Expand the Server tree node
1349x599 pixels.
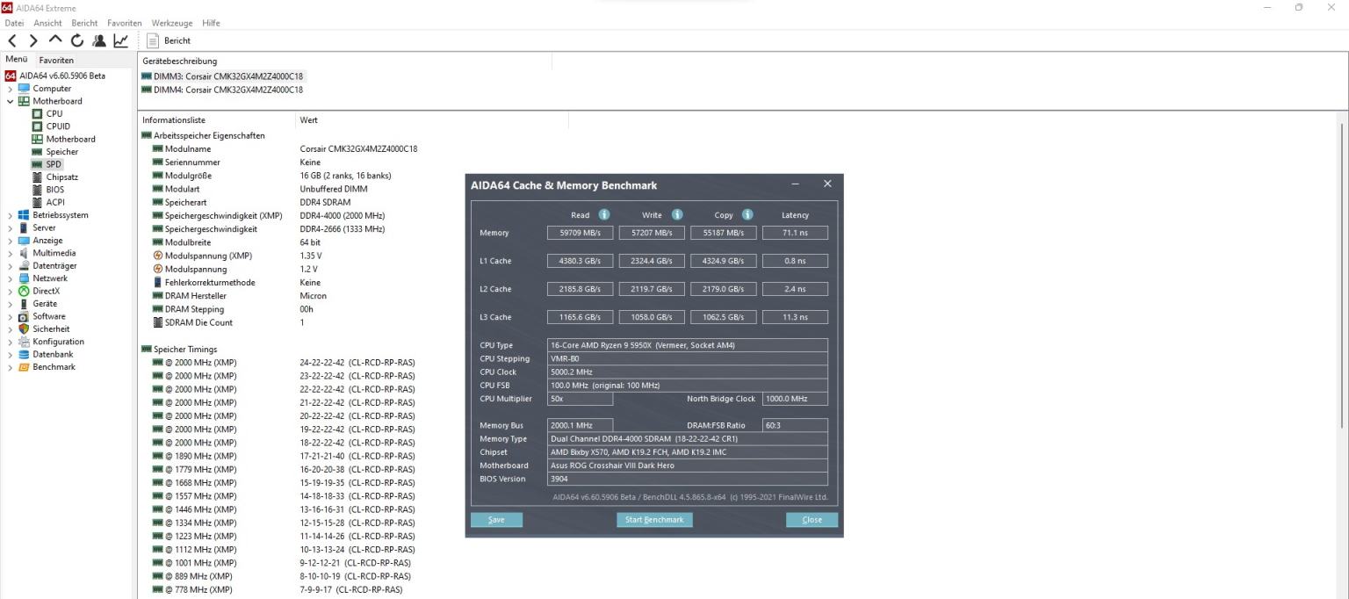[x=11, y=227]
